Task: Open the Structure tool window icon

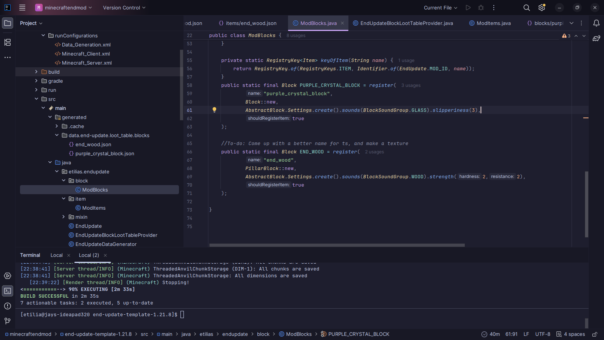Action: [x=8, y=42]
